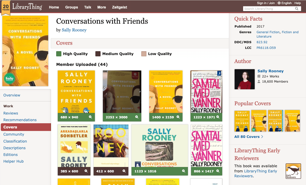The height and width of the screenshot is (185, 306).
Task: Click the Medium Quality brown swatch
Action: (x=98, y=54)
